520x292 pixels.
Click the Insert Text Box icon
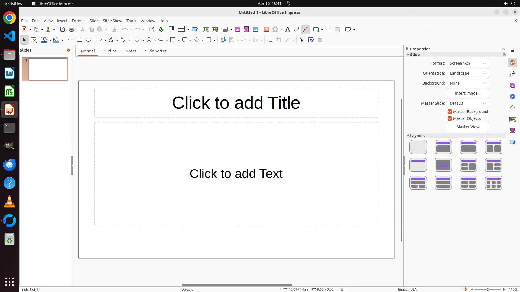click(266, 29)
